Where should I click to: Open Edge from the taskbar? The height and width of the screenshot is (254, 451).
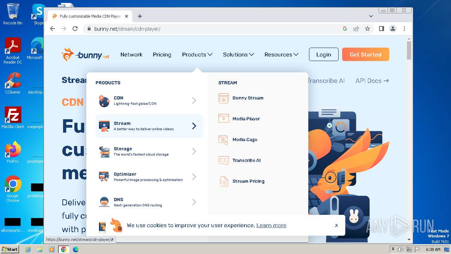pyautogui.click(x=75, y=249)
